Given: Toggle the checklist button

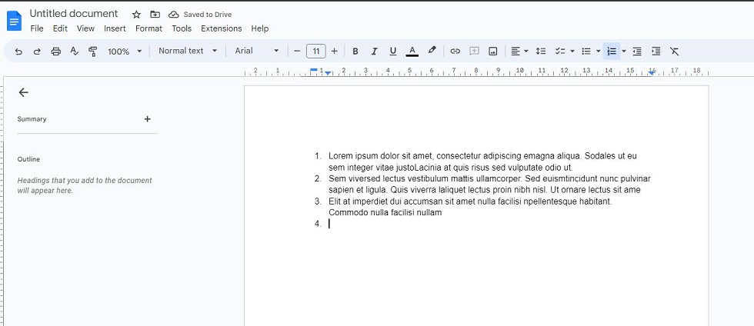Looking at the screenshot, I should pyautogui.click(x=560, y=51).
